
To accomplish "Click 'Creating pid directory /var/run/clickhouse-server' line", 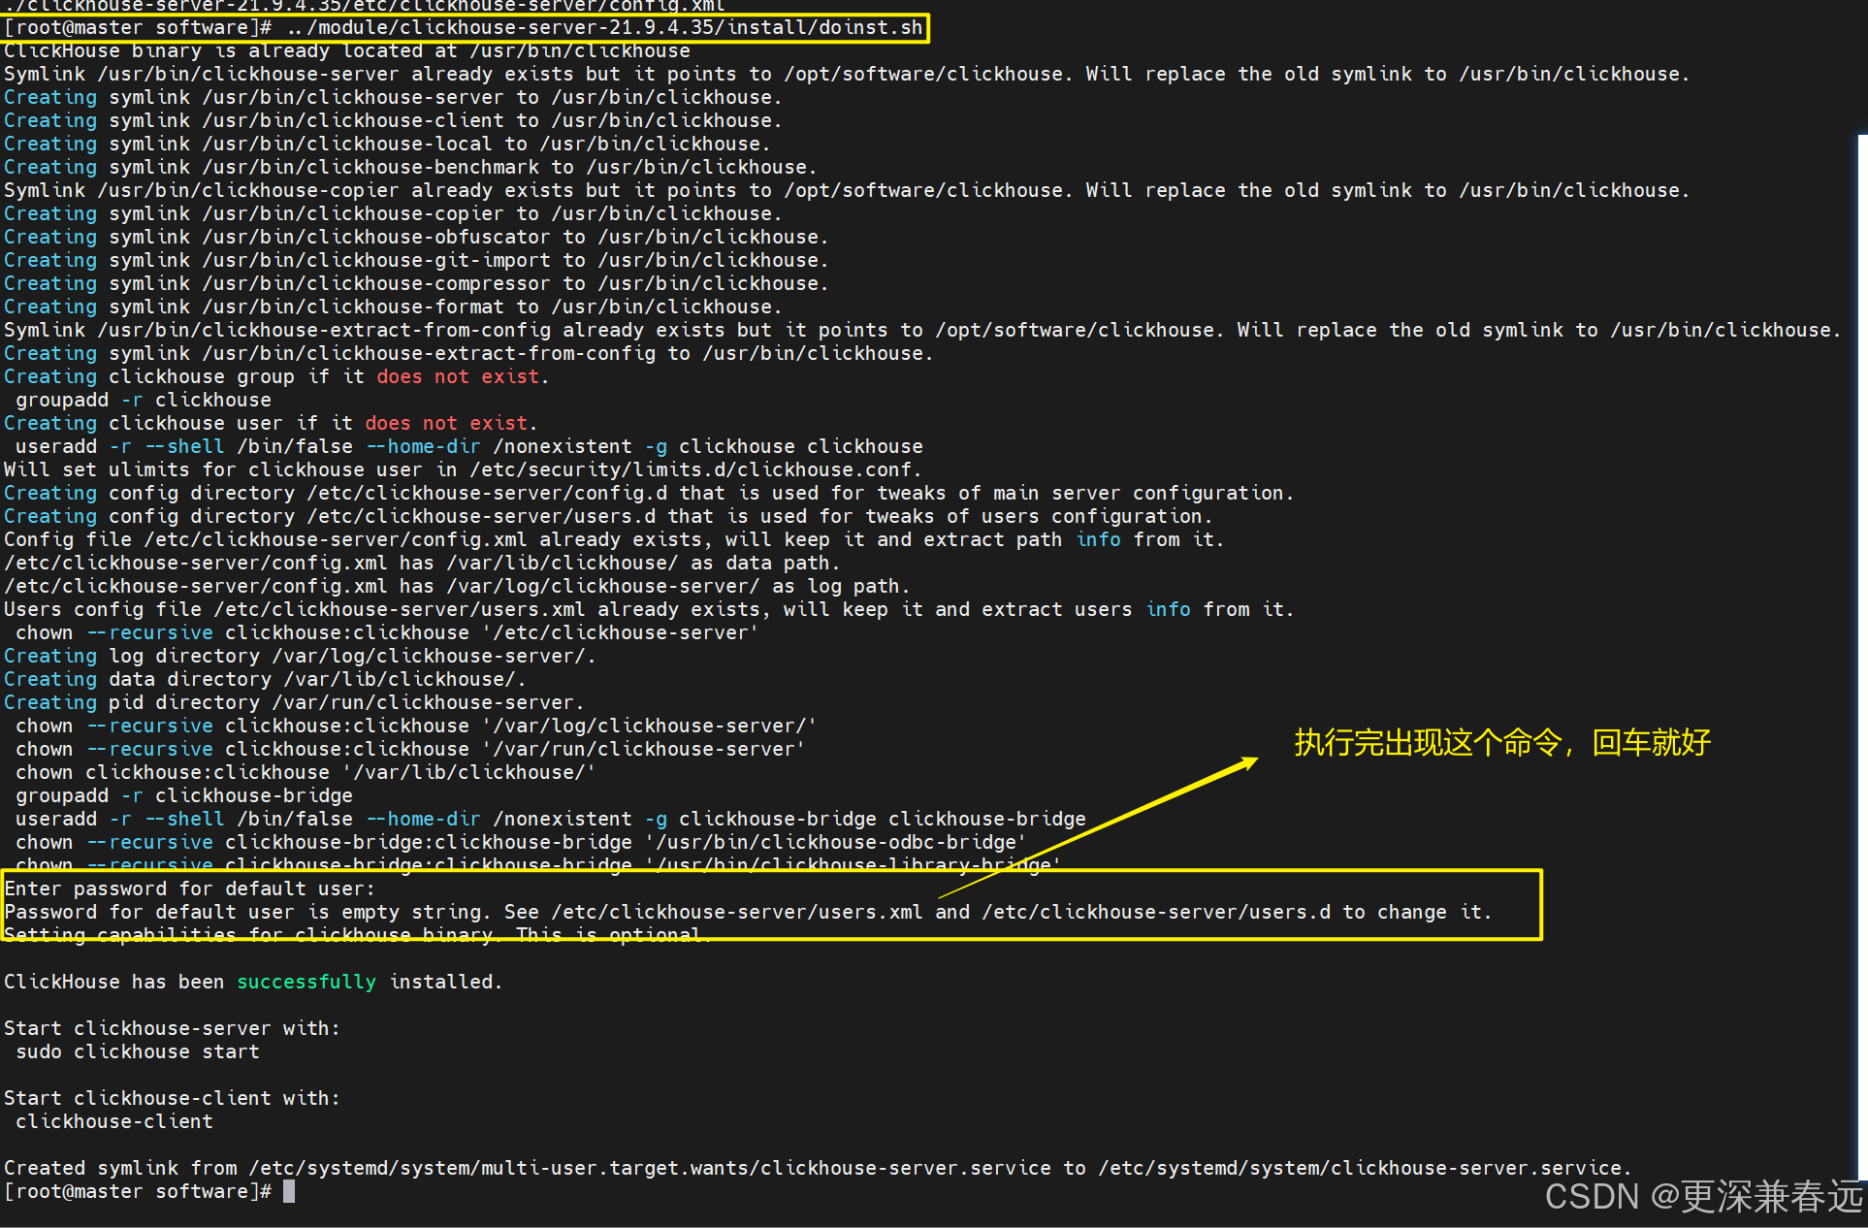I will [294, 702].
